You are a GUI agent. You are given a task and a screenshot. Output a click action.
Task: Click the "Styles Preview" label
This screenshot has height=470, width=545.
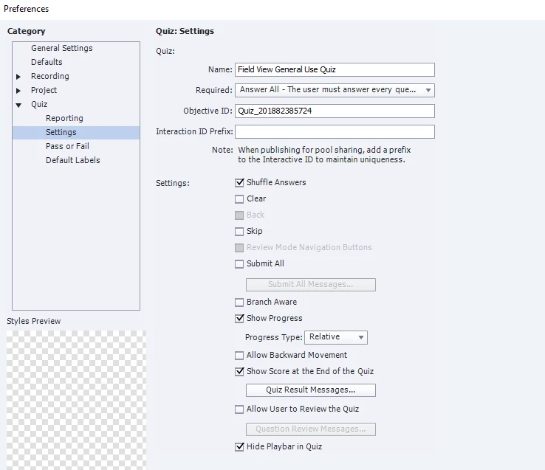point(34,321)
